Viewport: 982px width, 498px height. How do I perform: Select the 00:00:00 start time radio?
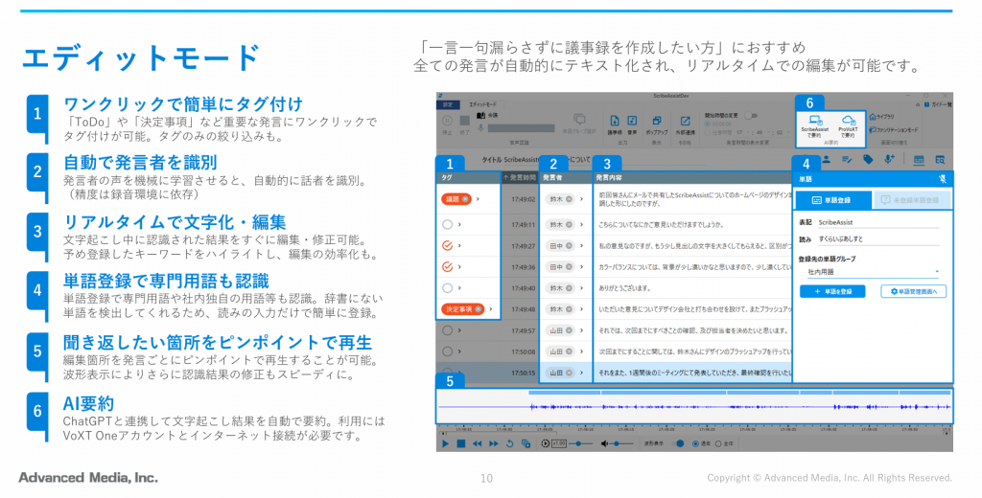point(709,124)
